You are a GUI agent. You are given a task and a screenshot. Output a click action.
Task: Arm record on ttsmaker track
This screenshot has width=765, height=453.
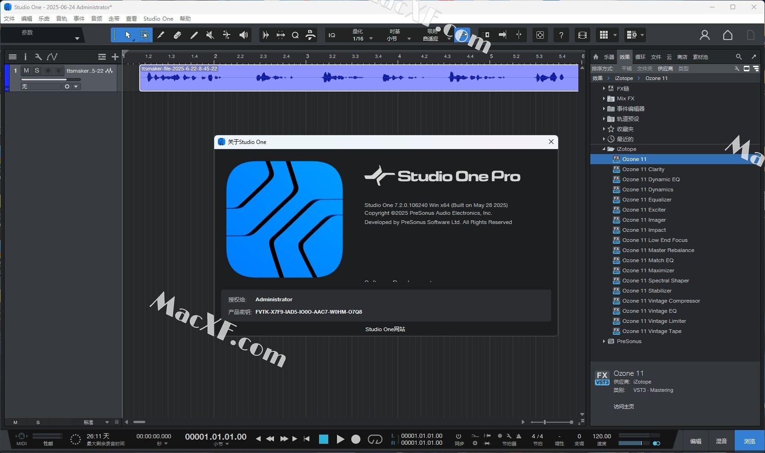pos(48,70)
